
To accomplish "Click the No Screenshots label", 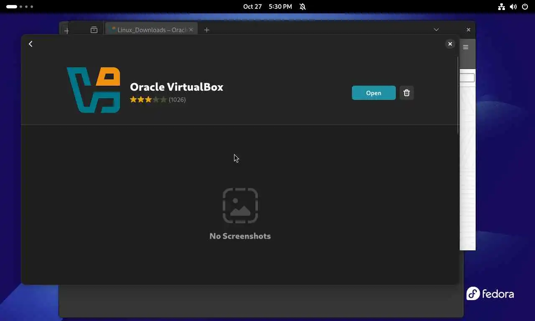I will [240, 236].
